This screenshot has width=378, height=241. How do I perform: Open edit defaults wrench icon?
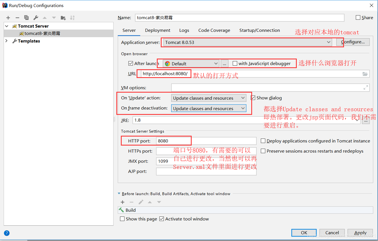[36, 18]
